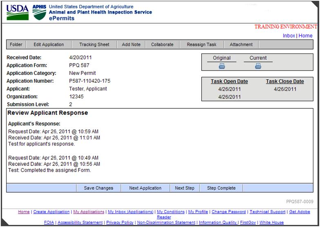
Task: Navigate to Home at top right
Action: (305, 36)
